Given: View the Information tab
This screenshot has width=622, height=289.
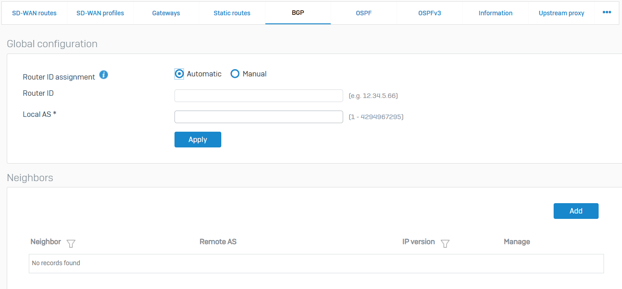Looking at the screenshot, I should (x=495, y=13).
